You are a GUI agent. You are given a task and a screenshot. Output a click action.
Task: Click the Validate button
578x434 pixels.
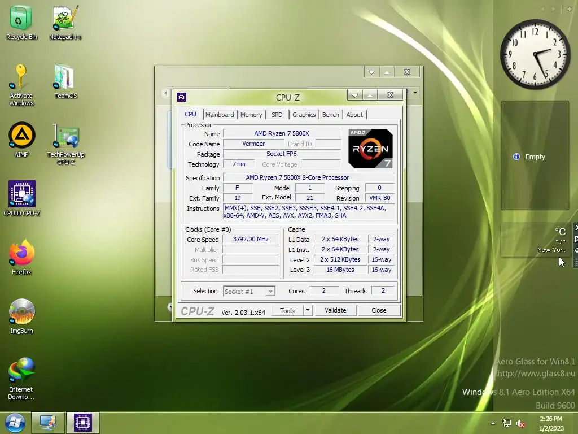335,310
